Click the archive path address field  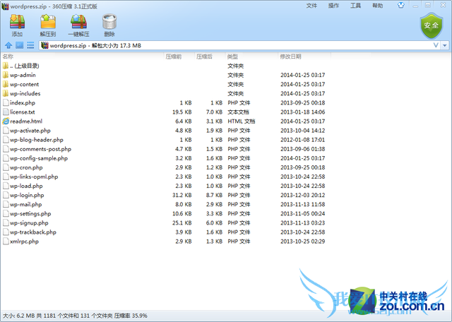point(239,45)
